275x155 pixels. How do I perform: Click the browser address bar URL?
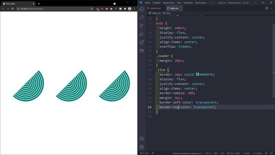(x=31, y=9)
